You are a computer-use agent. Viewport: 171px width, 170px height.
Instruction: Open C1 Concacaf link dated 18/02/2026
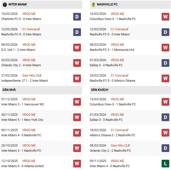(119, 130)
